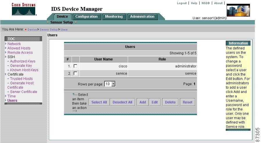Open Trusted Hosts under Certificate

[x=21, y=79]
